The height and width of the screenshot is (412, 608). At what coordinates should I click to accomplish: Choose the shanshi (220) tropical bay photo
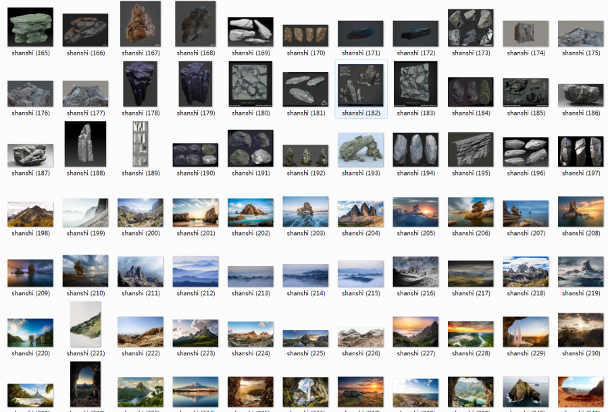30,332
